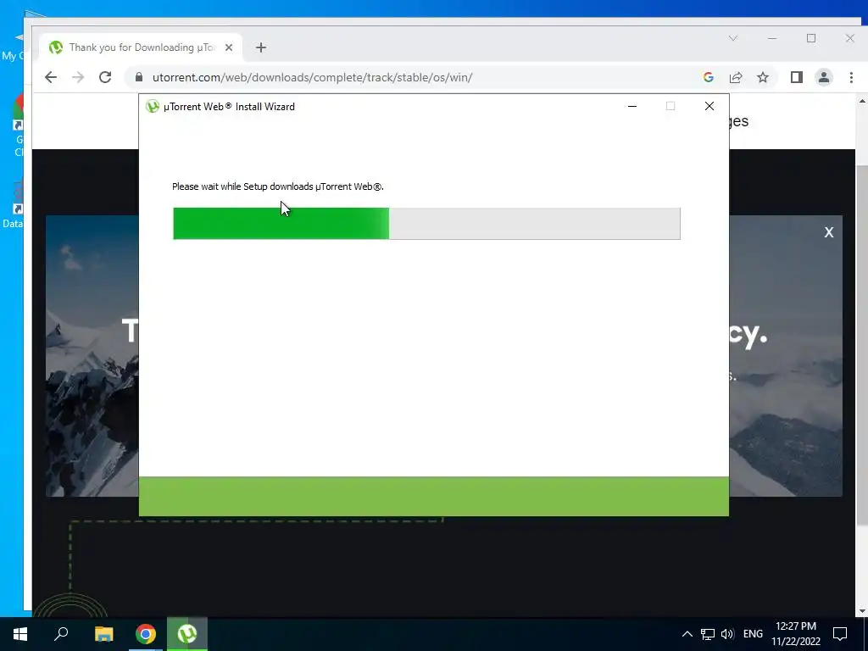Image resolution: width=868 pixels, height=651 pixels.
Task: Open the volume control tray icon
Action: point(727,634)
